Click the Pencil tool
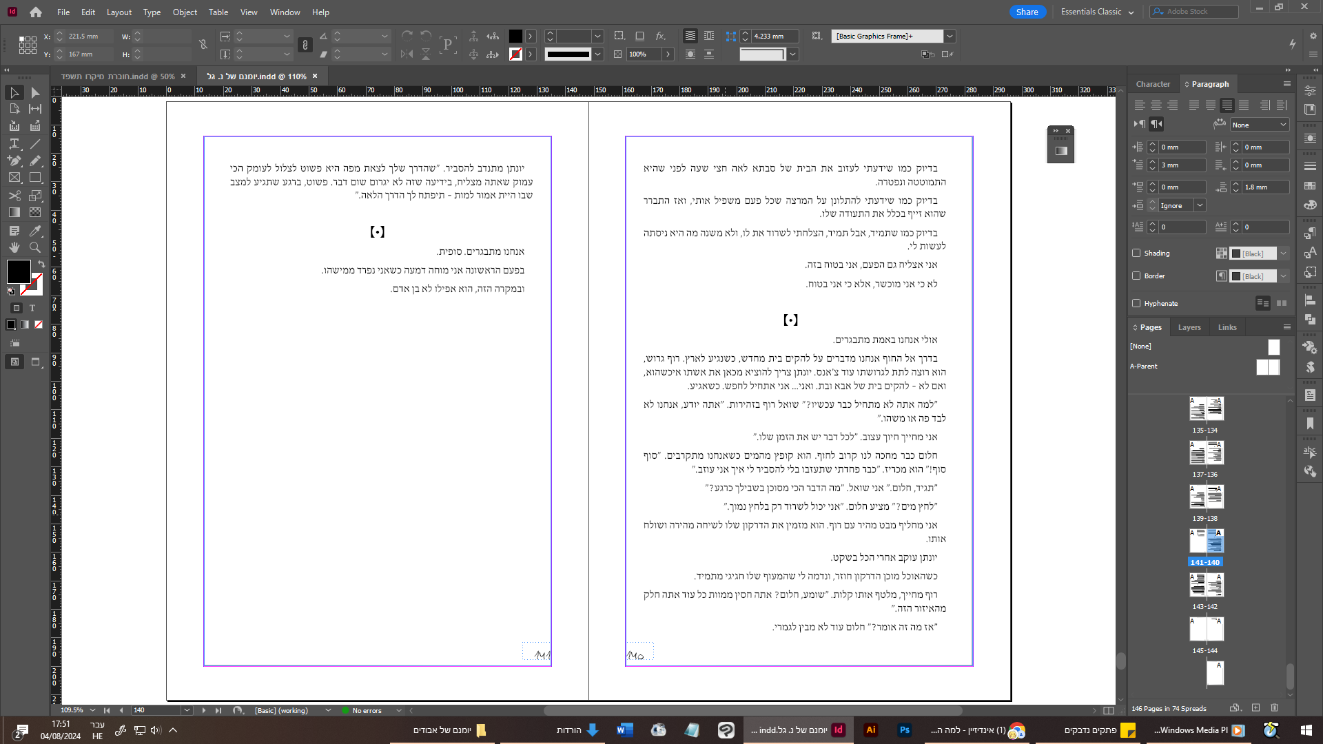Viewport: 1323px width, 744px height. [x=35, y=161]
